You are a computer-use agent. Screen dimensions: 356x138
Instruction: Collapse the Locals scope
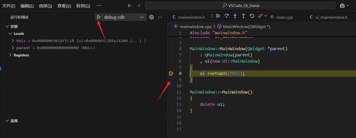(10, 33)
